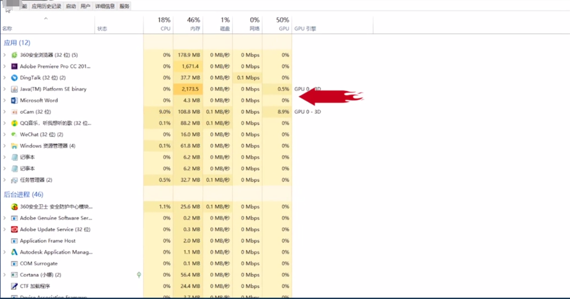The width and height of the screenshot is (570, 299).
Task: Click the oCam app icon
Action: 14,112
